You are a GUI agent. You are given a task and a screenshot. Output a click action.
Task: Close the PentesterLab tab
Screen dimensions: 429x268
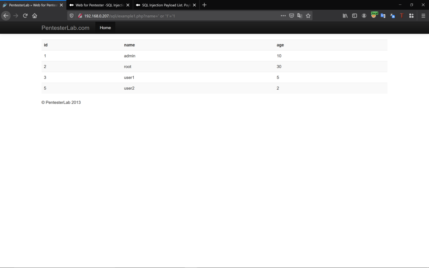pos(61,5)
